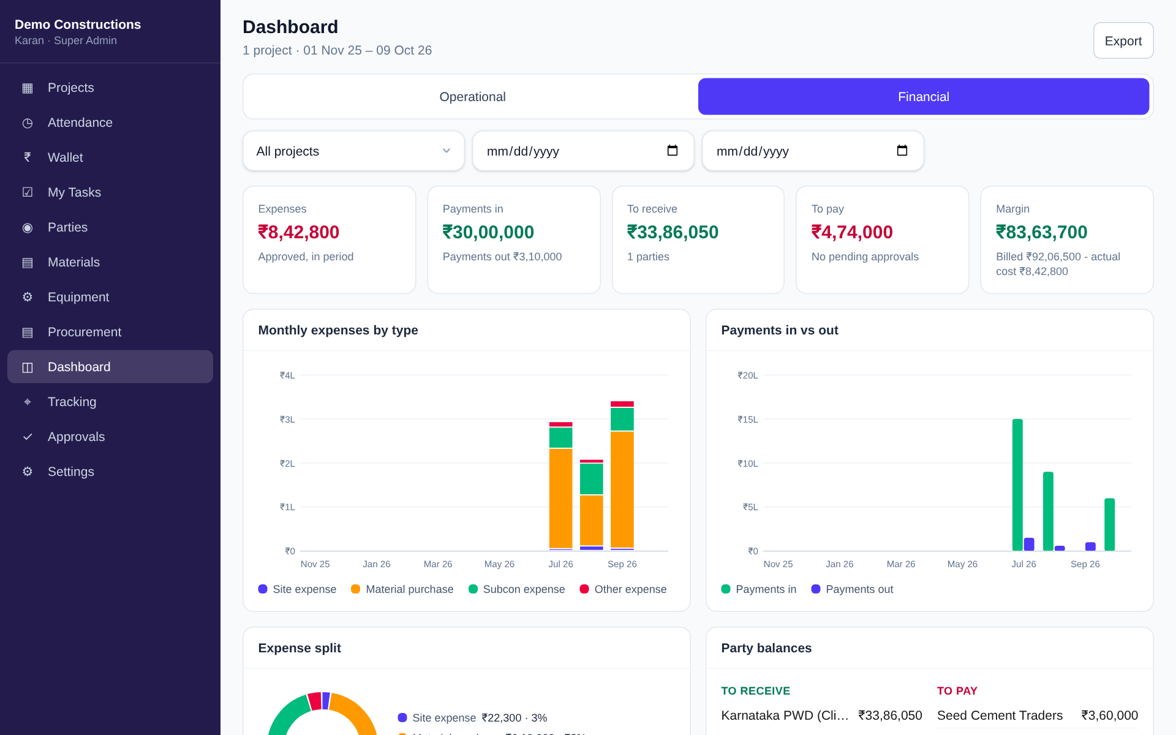Click the Settings gear icon
This screenshot has width=1176, height=735.
coord(28,472)
